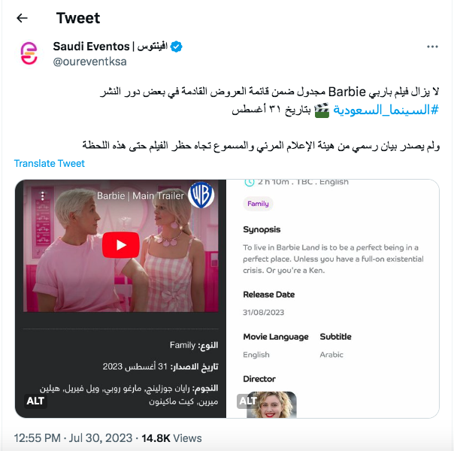This screenshot has height=451, width=454.
Task: Select the purple Family genre tag
Action: click(258, 204)
